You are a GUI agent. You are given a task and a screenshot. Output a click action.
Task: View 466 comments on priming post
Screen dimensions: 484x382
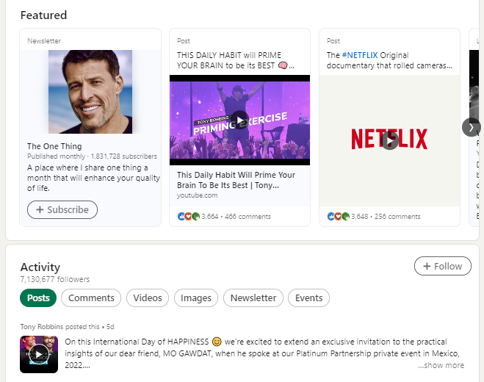coord(248,217)
